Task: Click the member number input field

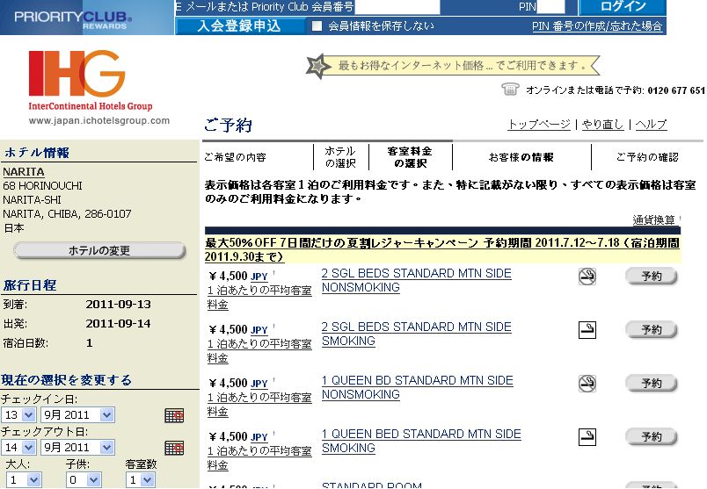Action: click(397, 7)
